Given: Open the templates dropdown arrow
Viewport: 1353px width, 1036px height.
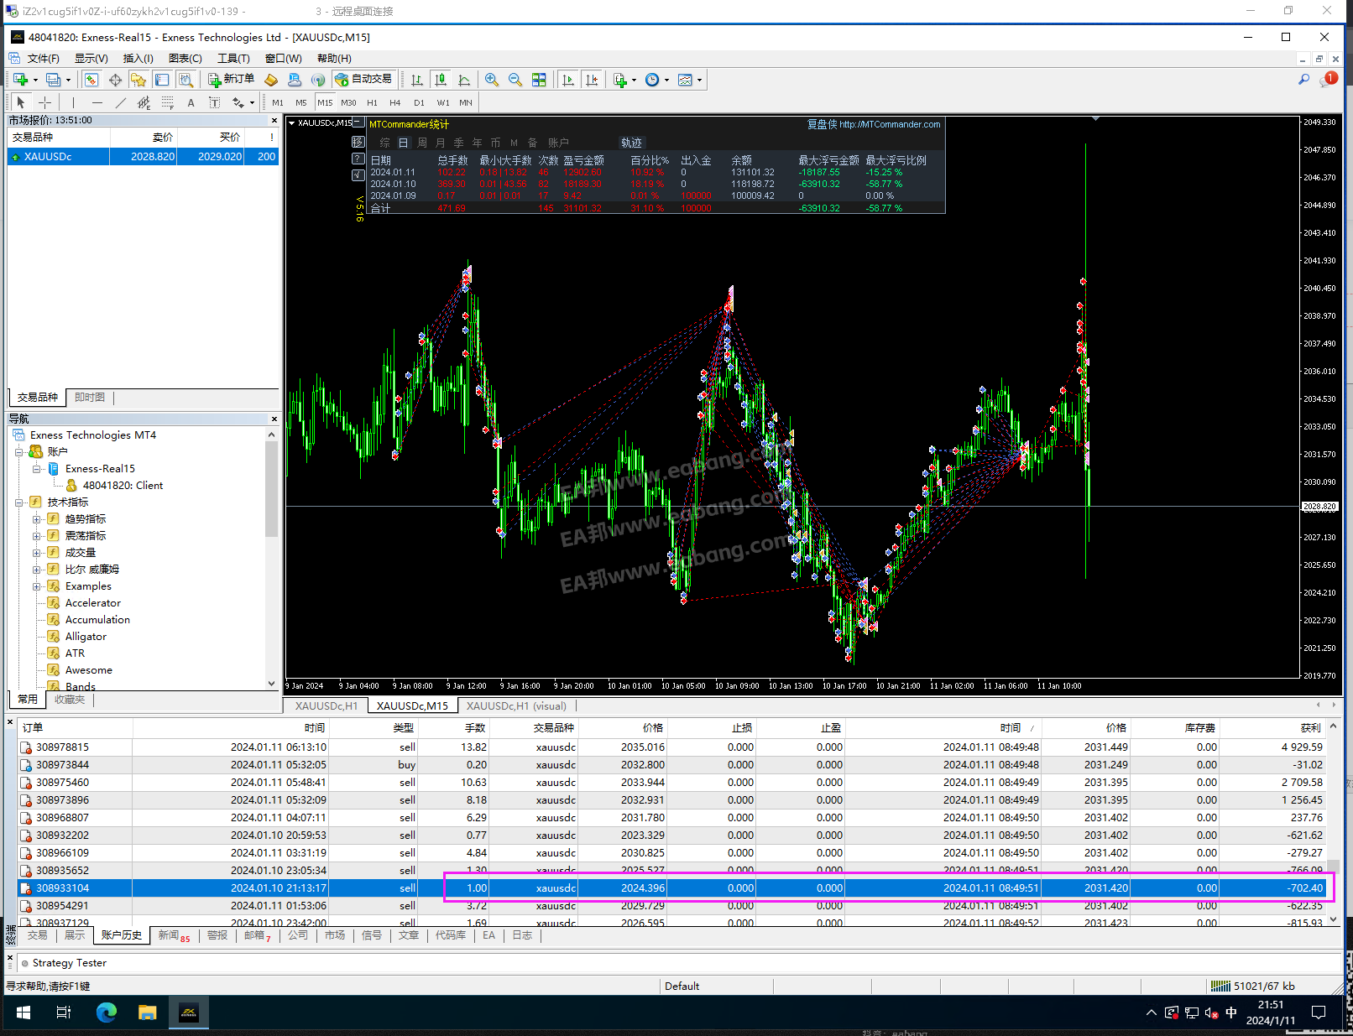Looking at the screenshot, I should pos(699,80).
